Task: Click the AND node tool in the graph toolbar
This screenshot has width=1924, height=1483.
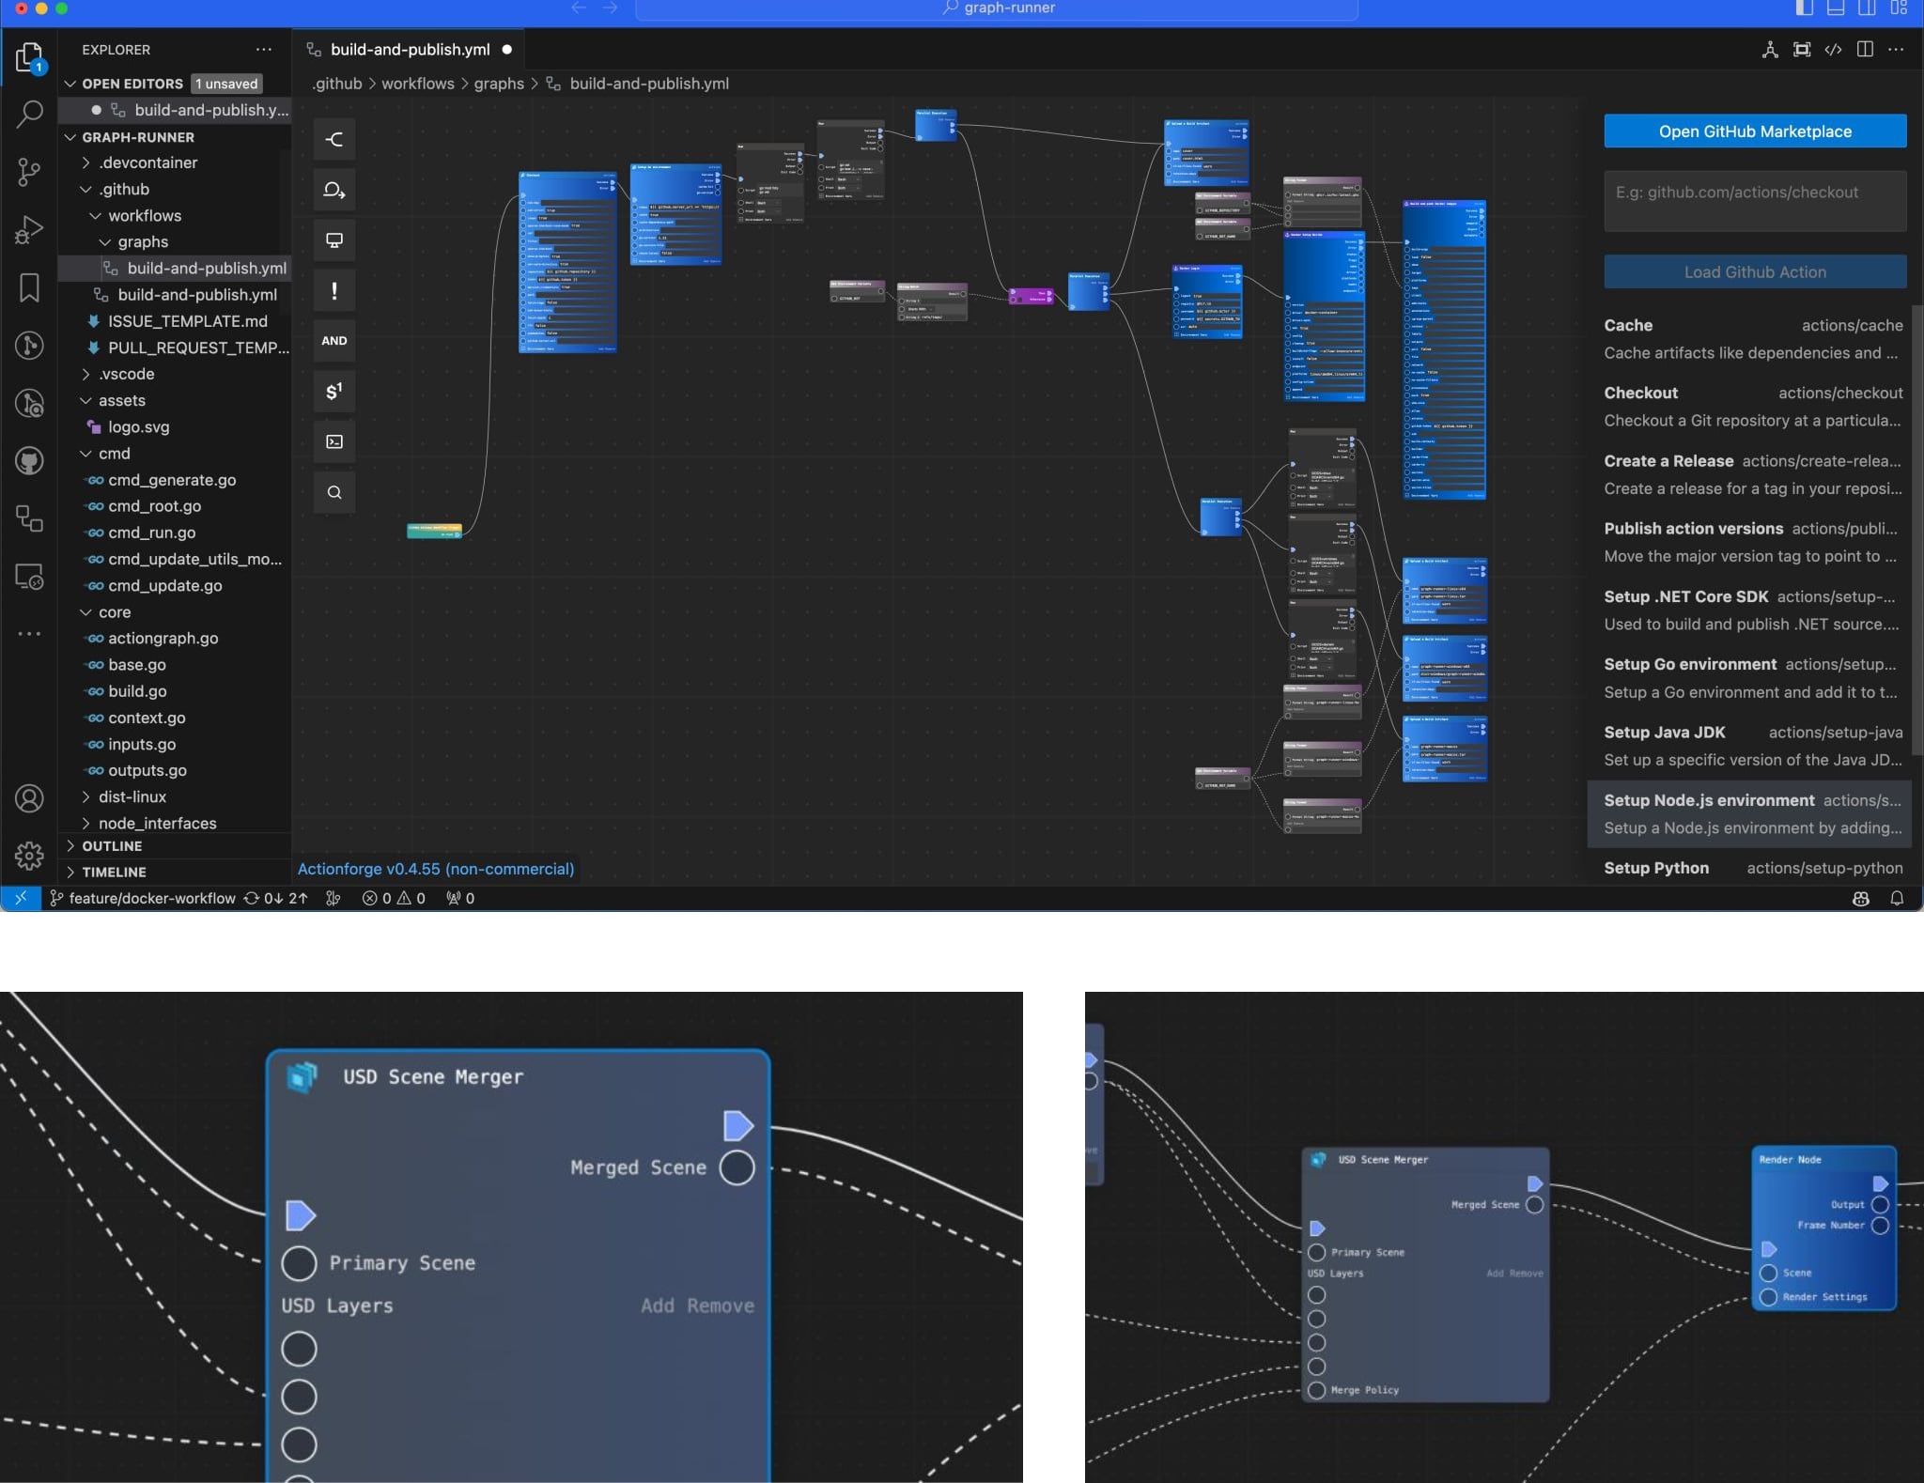Action: [x=334, y=341]
